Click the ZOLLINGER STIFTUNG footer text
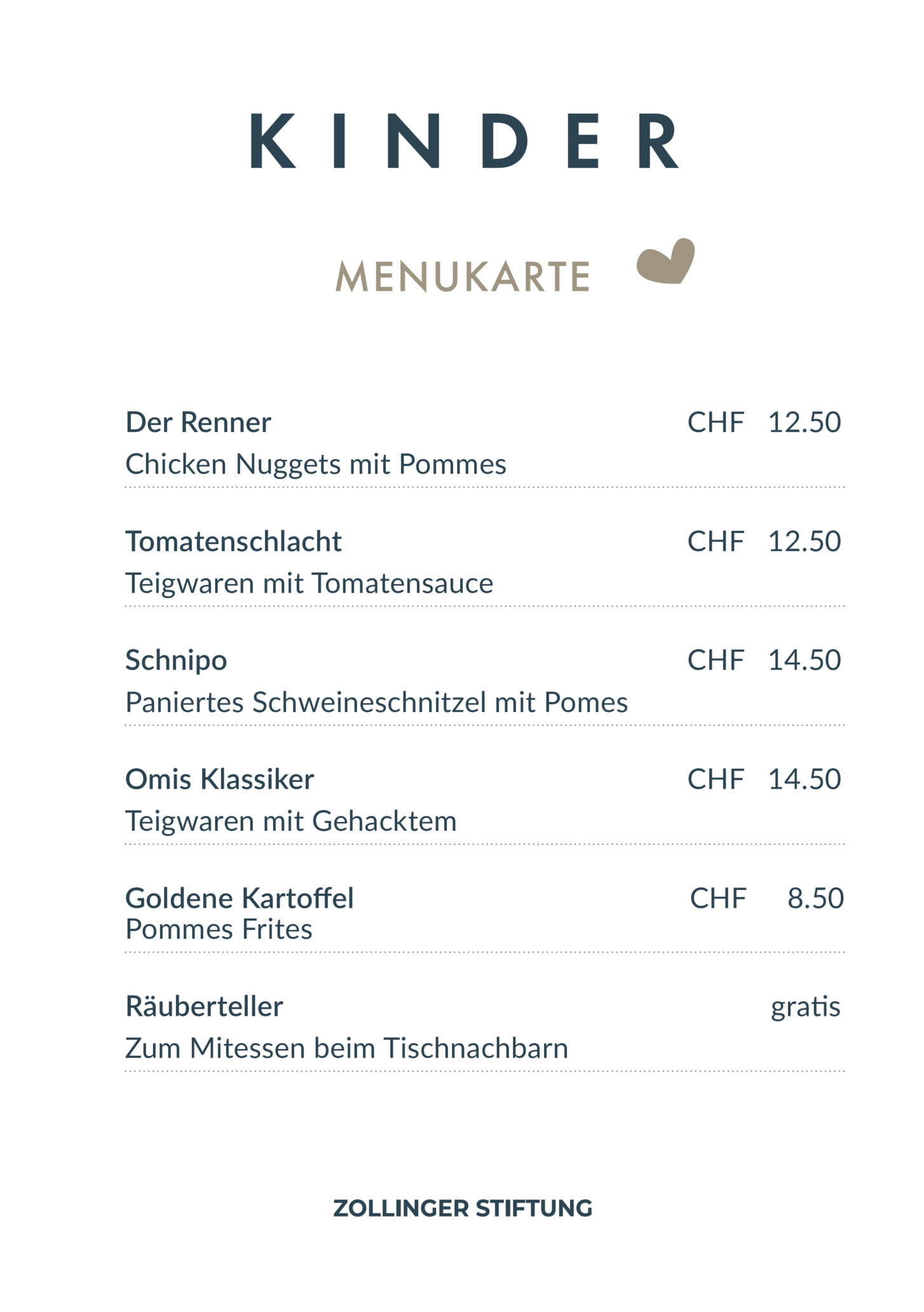The height and width of the screenshot is (1312, 924). (463, 1208)
